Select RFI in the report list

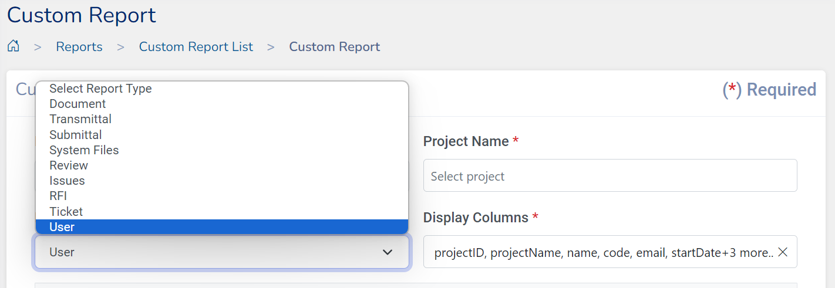click(58, 196)
